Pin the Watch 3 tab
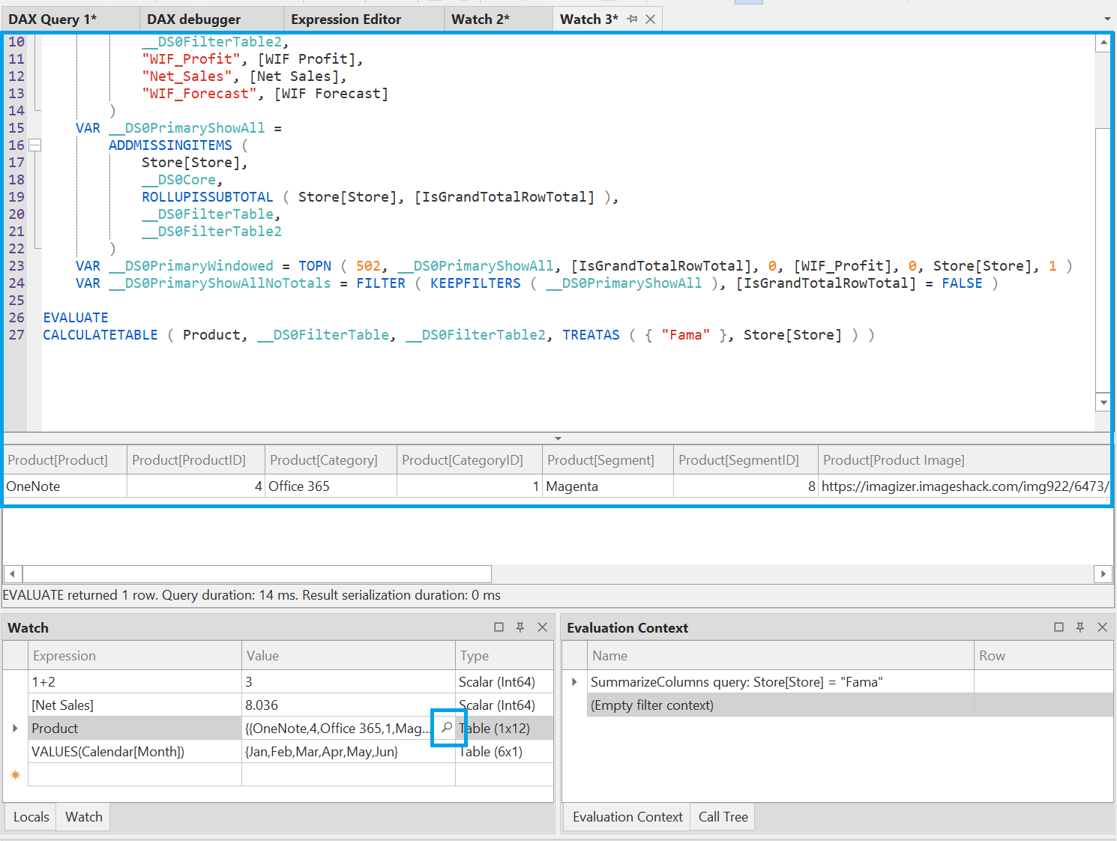 (x=632, y=19)
